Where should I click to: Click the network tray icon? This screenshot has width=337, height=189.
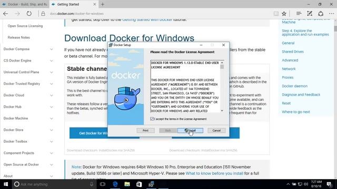(300, 184)
